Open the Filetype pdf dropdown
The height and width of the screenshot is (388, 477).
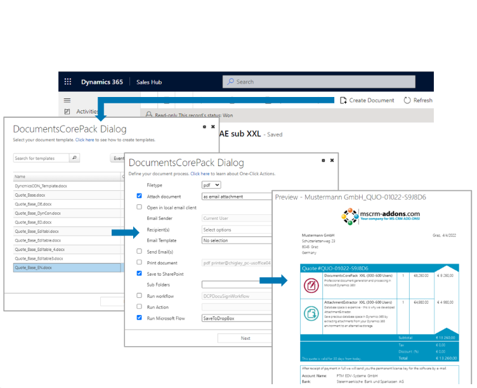pyautogui.click(x=211, y=185)
